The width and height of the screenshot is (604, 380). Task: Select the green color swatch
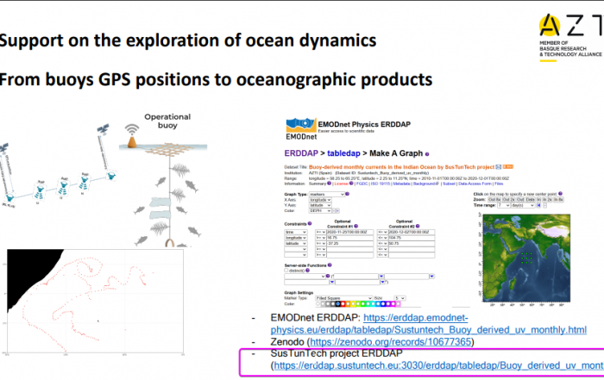click(x=363, y=304)
